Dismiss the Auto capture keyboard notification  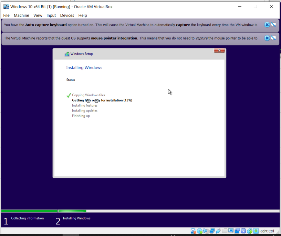pyautogui.click(x=267, y=25)
